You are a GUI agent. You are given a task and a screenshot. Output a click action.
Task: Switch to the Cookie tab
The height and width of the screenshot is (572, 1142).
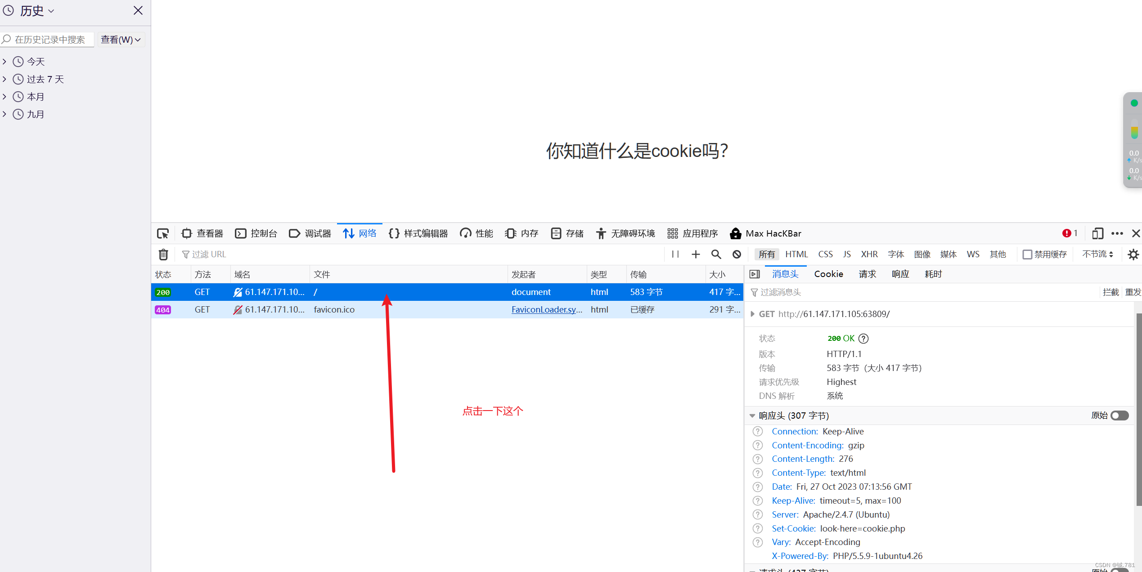[828, 274]
